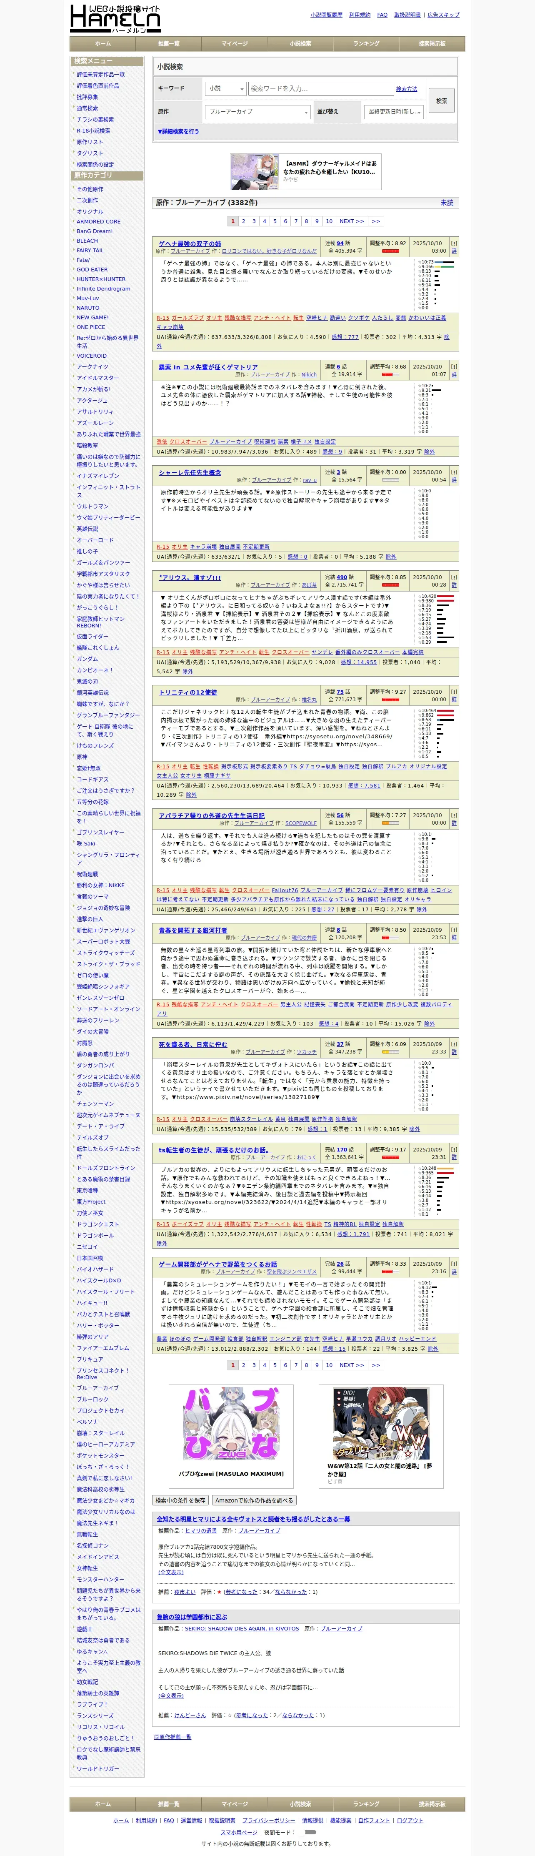The height and width of the screenshot is (1856, 535).
Task: Open 詳 details link for シャーレ先任先生概念
Action: click(x=454, y=479)
